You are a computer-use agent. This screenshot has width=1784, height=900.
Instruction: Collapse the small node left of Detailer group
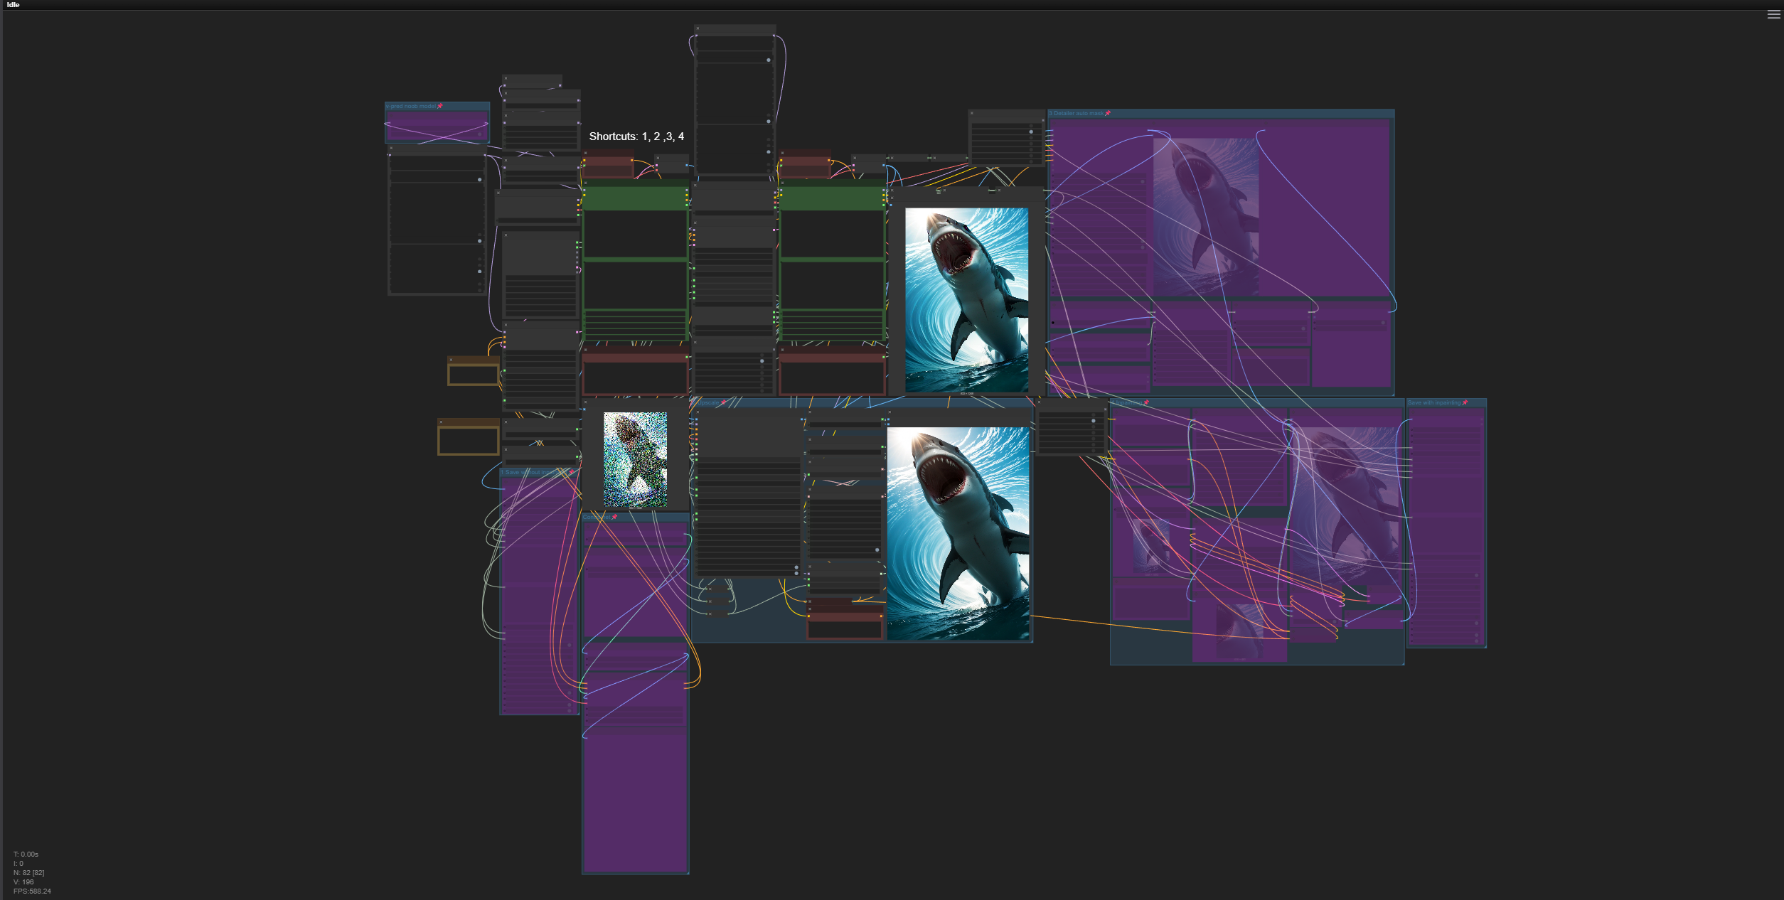coord(972,113)
